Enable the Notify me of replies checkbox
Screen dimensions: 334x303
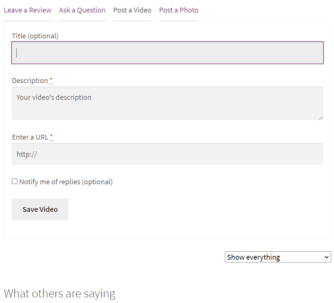tap(15, 181)
